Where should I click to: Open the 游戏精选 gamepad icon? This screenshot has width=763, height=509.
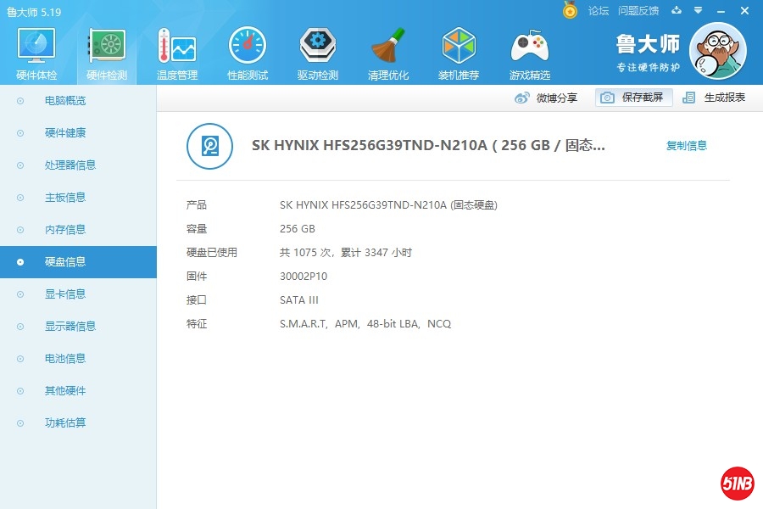tap(530, 47)
